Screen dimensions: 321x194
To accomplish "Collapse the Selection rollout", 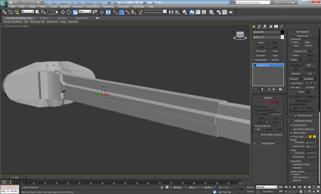I will pos(268,98).
